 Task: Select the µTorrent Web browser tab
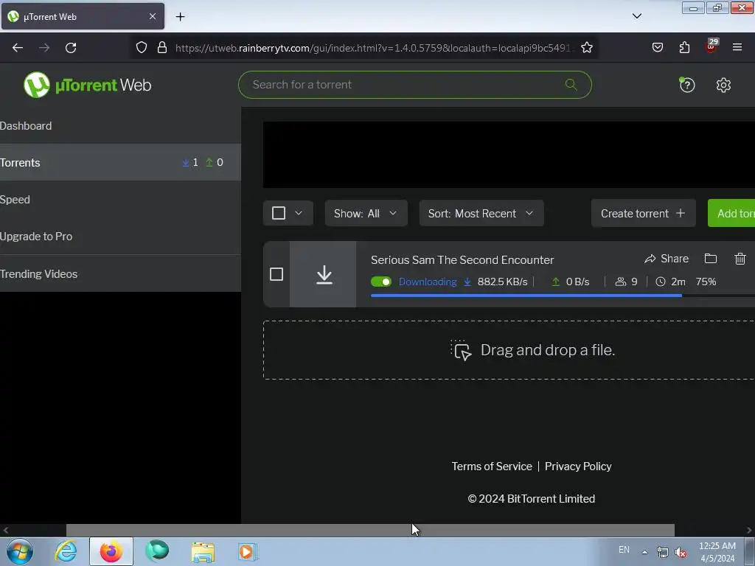(x=83, y=16)
